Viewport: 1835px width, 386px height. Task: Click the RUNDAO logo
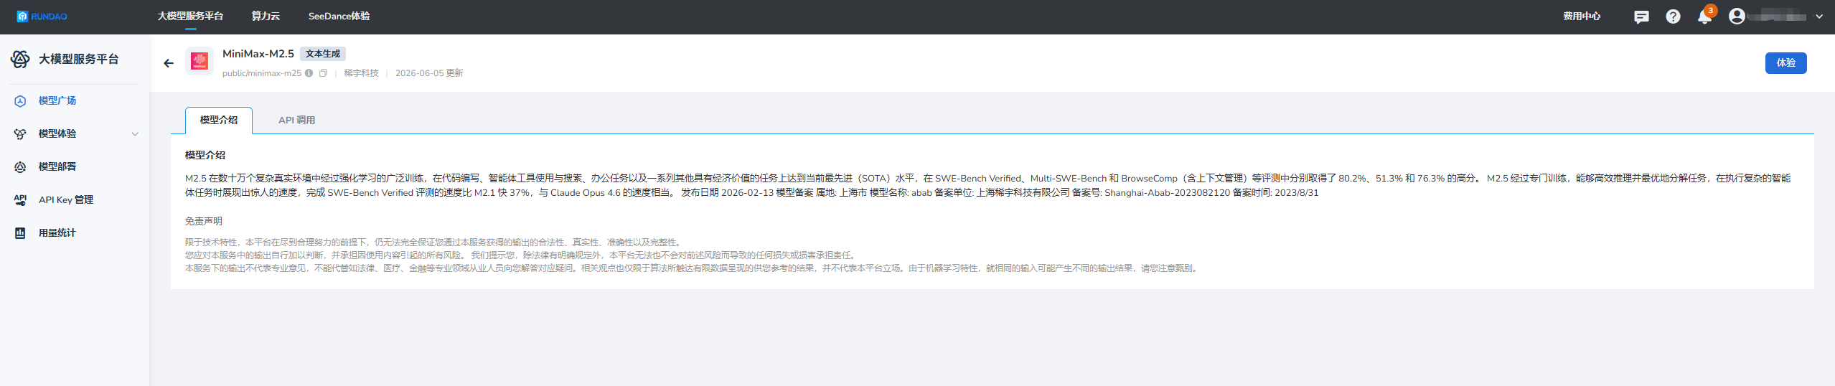tap(42, 17)
